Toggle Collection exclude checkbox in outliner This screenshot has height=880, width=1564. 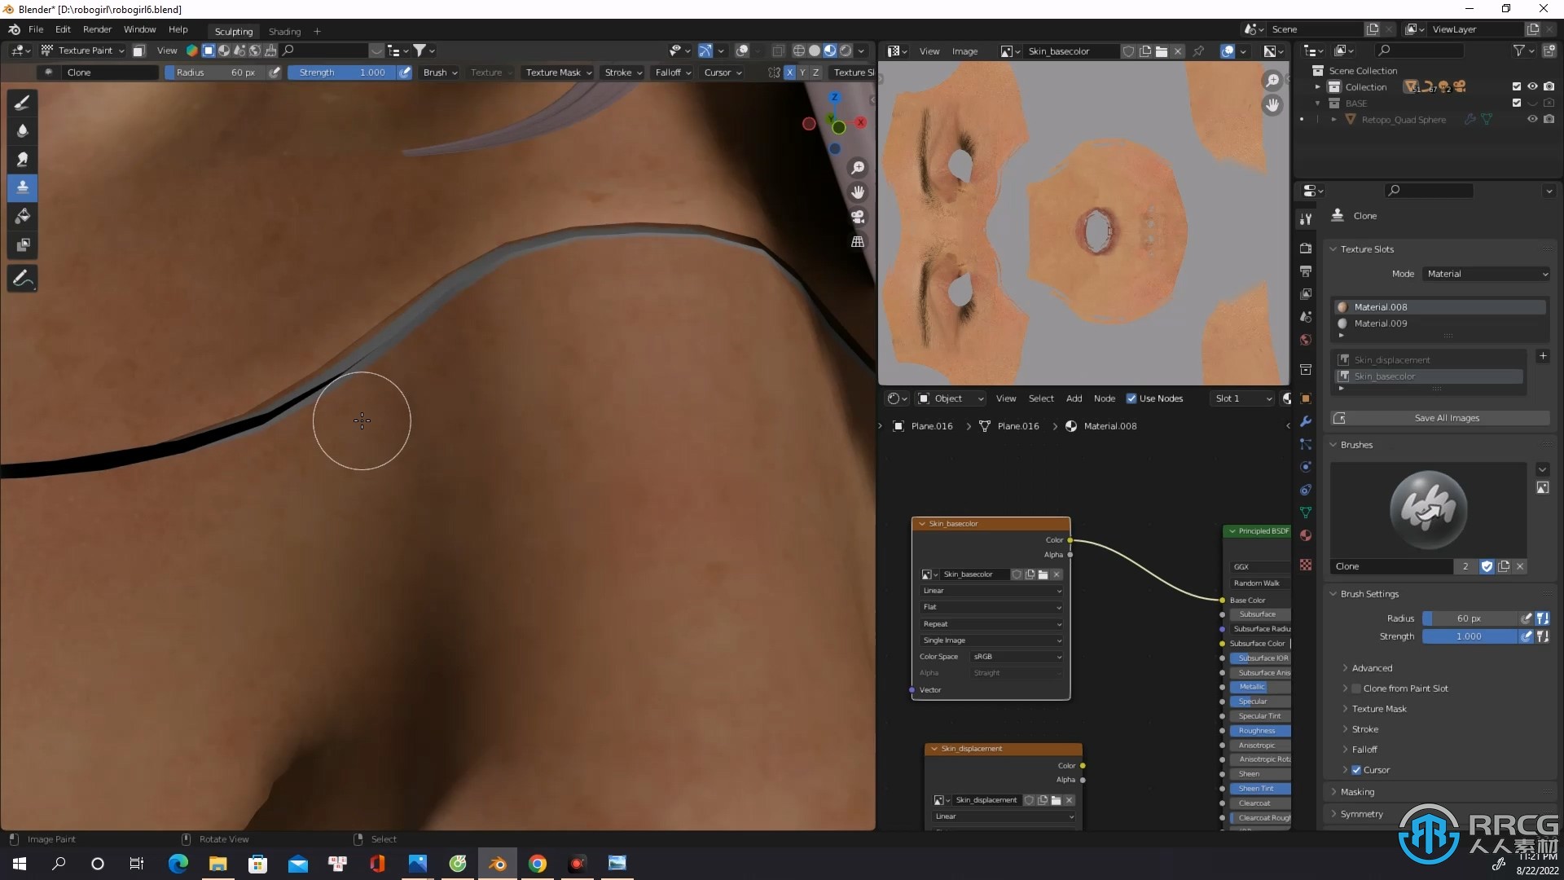[x=1516, y=86]
